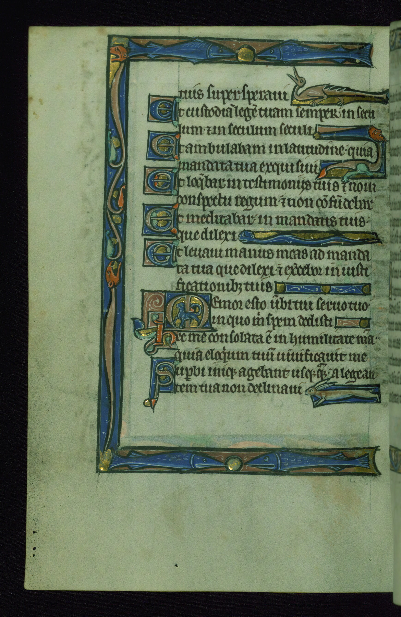Click the initial E before 't ambulabam'
Viewport: 401px width, 617px height.
pos(161,148)
